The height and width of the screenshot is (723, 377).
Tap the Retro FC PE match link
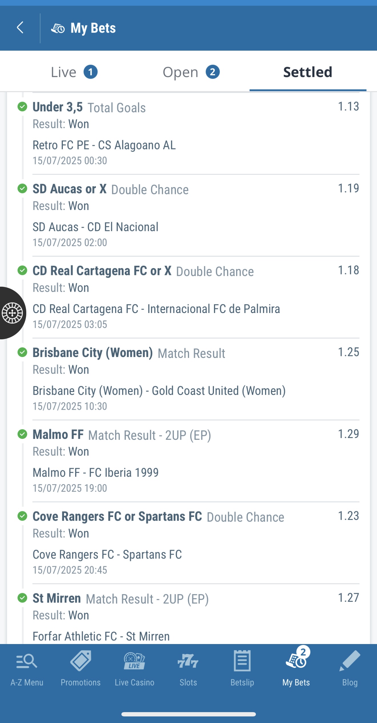(104, 145)
